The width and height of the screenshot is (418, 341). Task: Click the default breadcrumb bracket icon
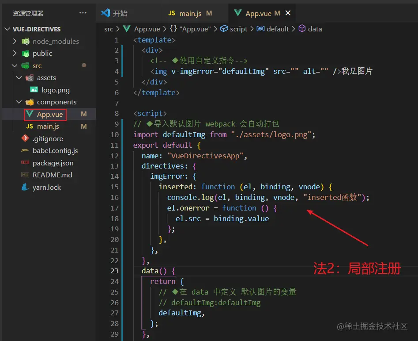pyautogui.click(x=260, y=29)
